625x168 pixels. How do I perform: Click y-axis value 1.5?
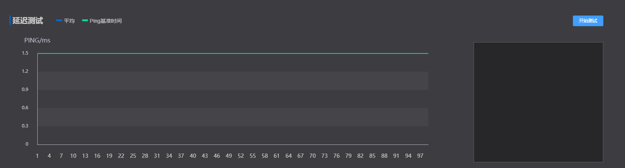pos(25,53)
